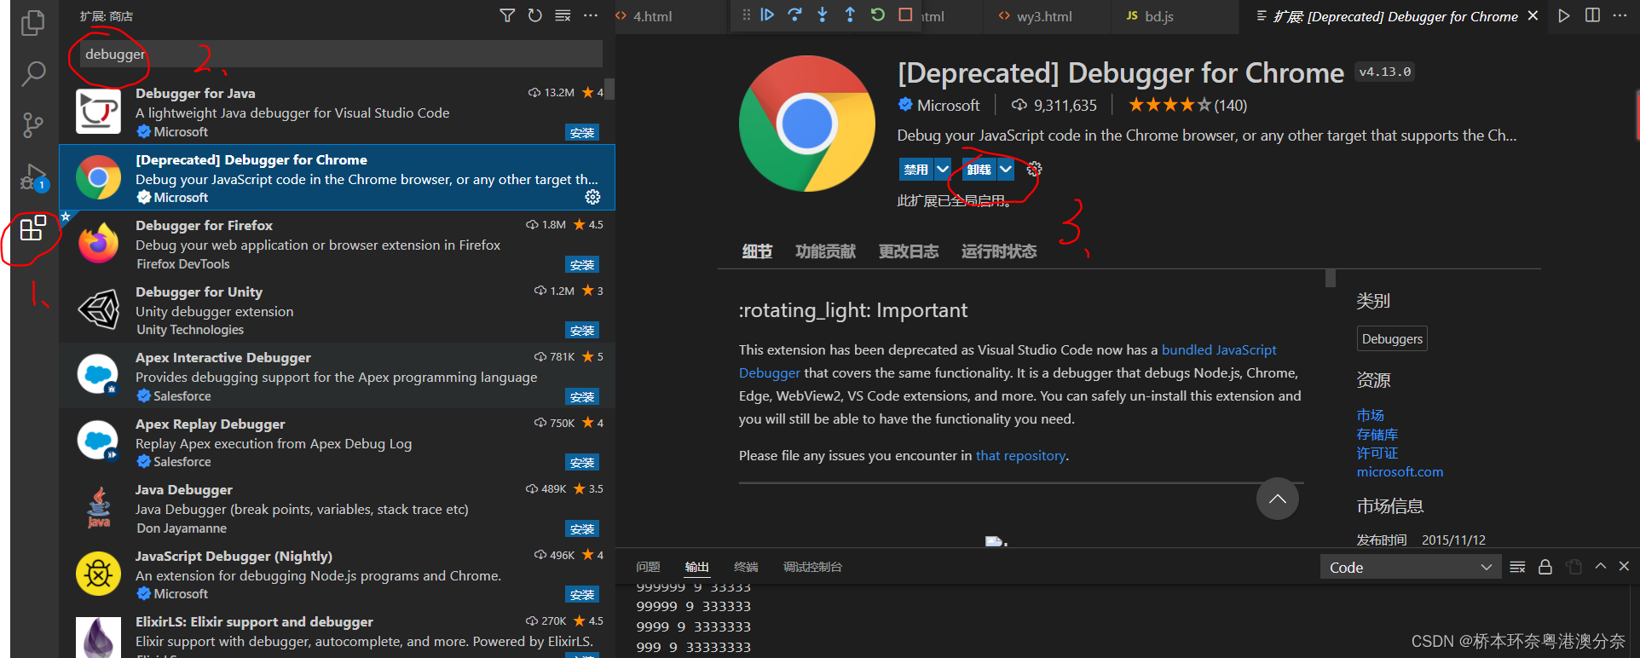The width and height of the screenshot is (1640, 658).
Task: Open the Source Control view
Action: click(x=33, y=125)
